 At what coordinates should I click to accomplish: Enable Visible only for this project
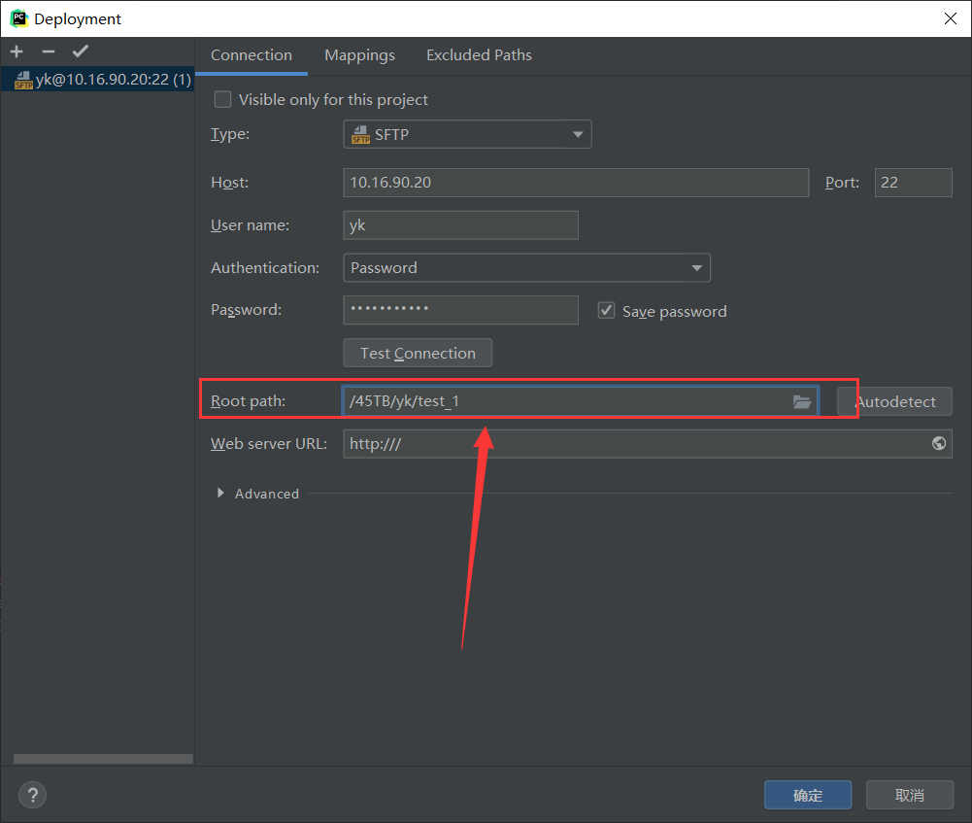point(222,99)
